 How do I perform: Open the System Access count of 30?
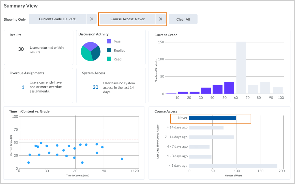pos(95,87)
